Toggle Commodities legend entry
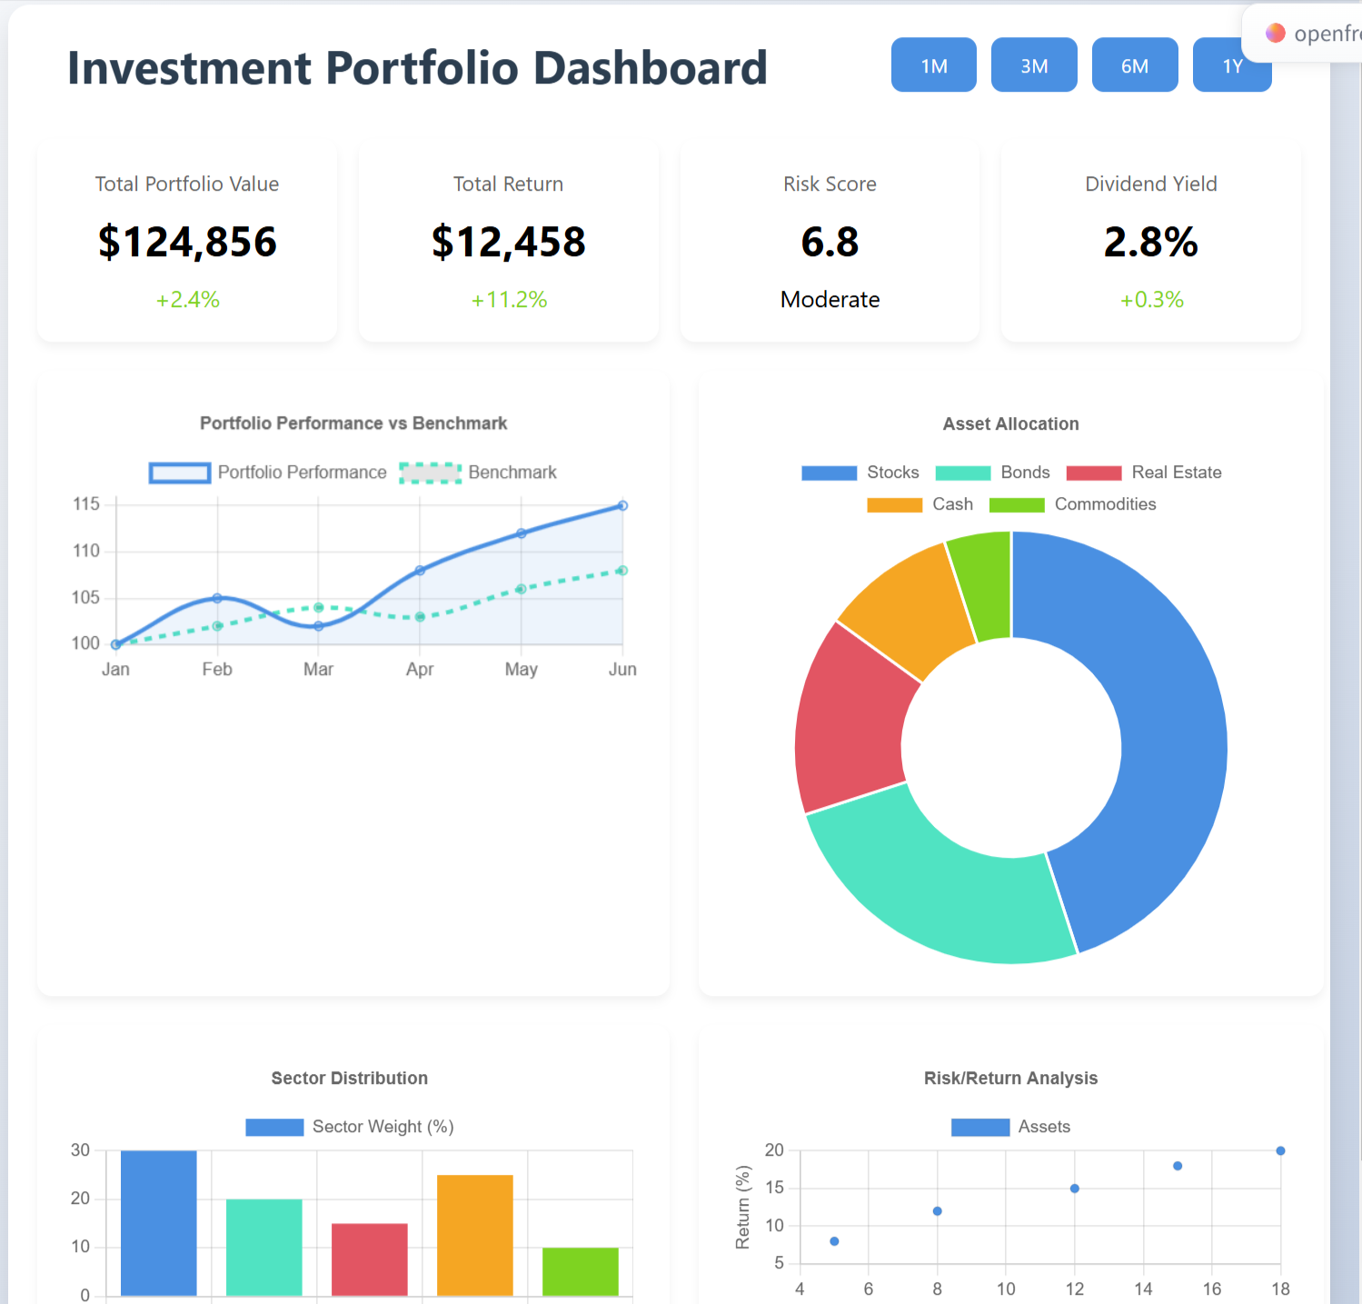The height and width of the screenshot is (1304, 1362). click(x=1072, y=504)
